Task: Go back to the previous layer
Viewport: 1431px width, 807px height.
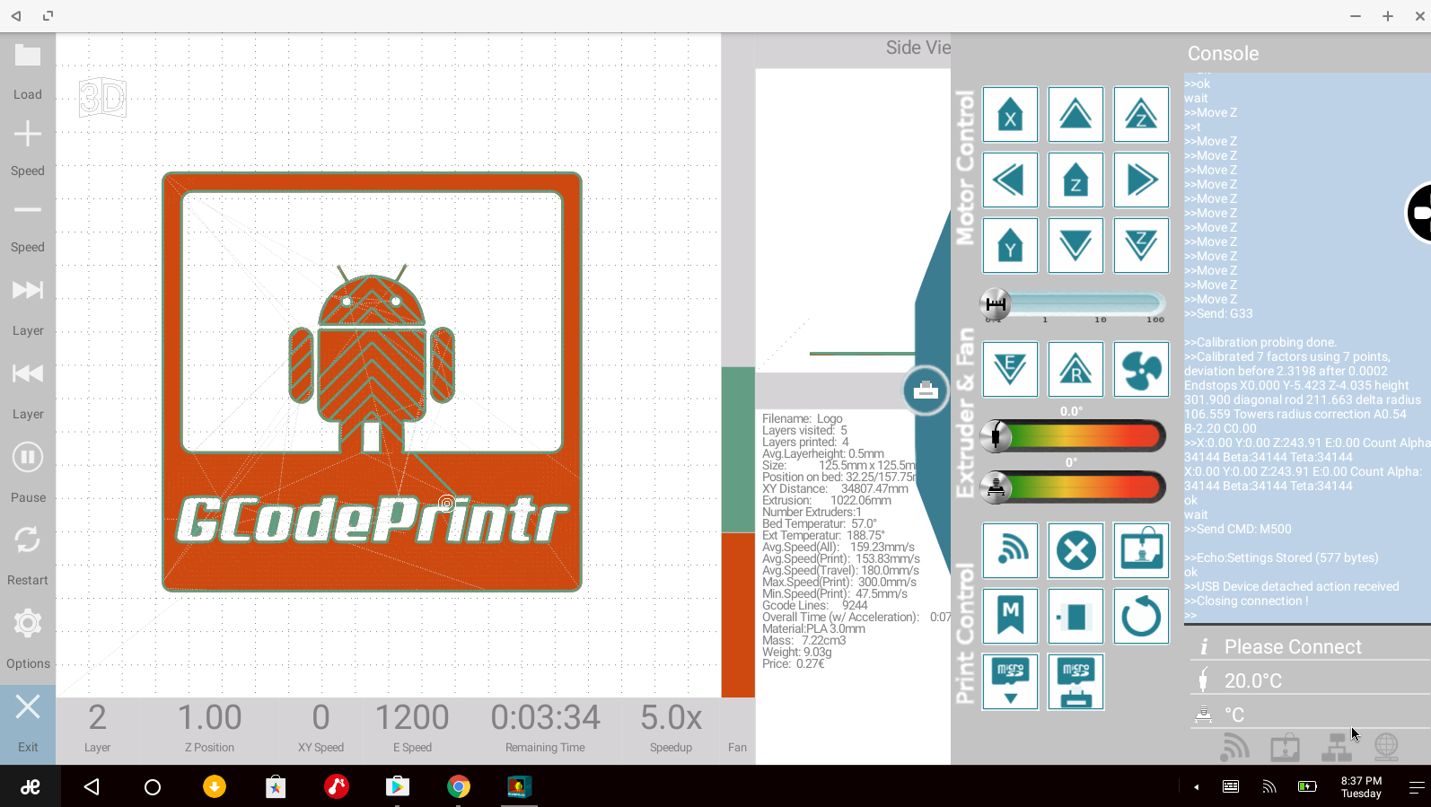Action: point(27,373)
